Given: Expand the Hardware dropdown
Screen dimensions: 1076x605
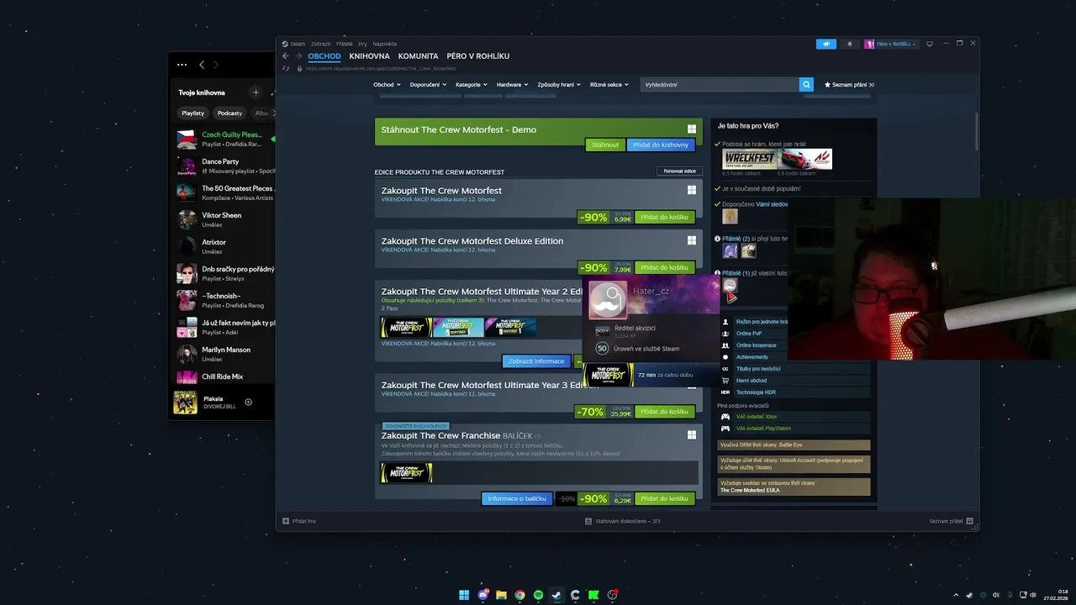Looking at the screenshot, I should (x=512, y=84).
